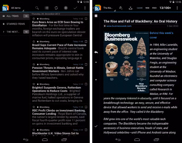Select ALL ITEMS in the sidebar

tap(15, 16)
